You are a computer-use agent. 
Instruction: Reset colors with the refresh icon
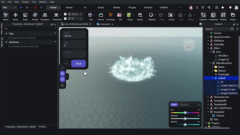(x=198, y=105)
